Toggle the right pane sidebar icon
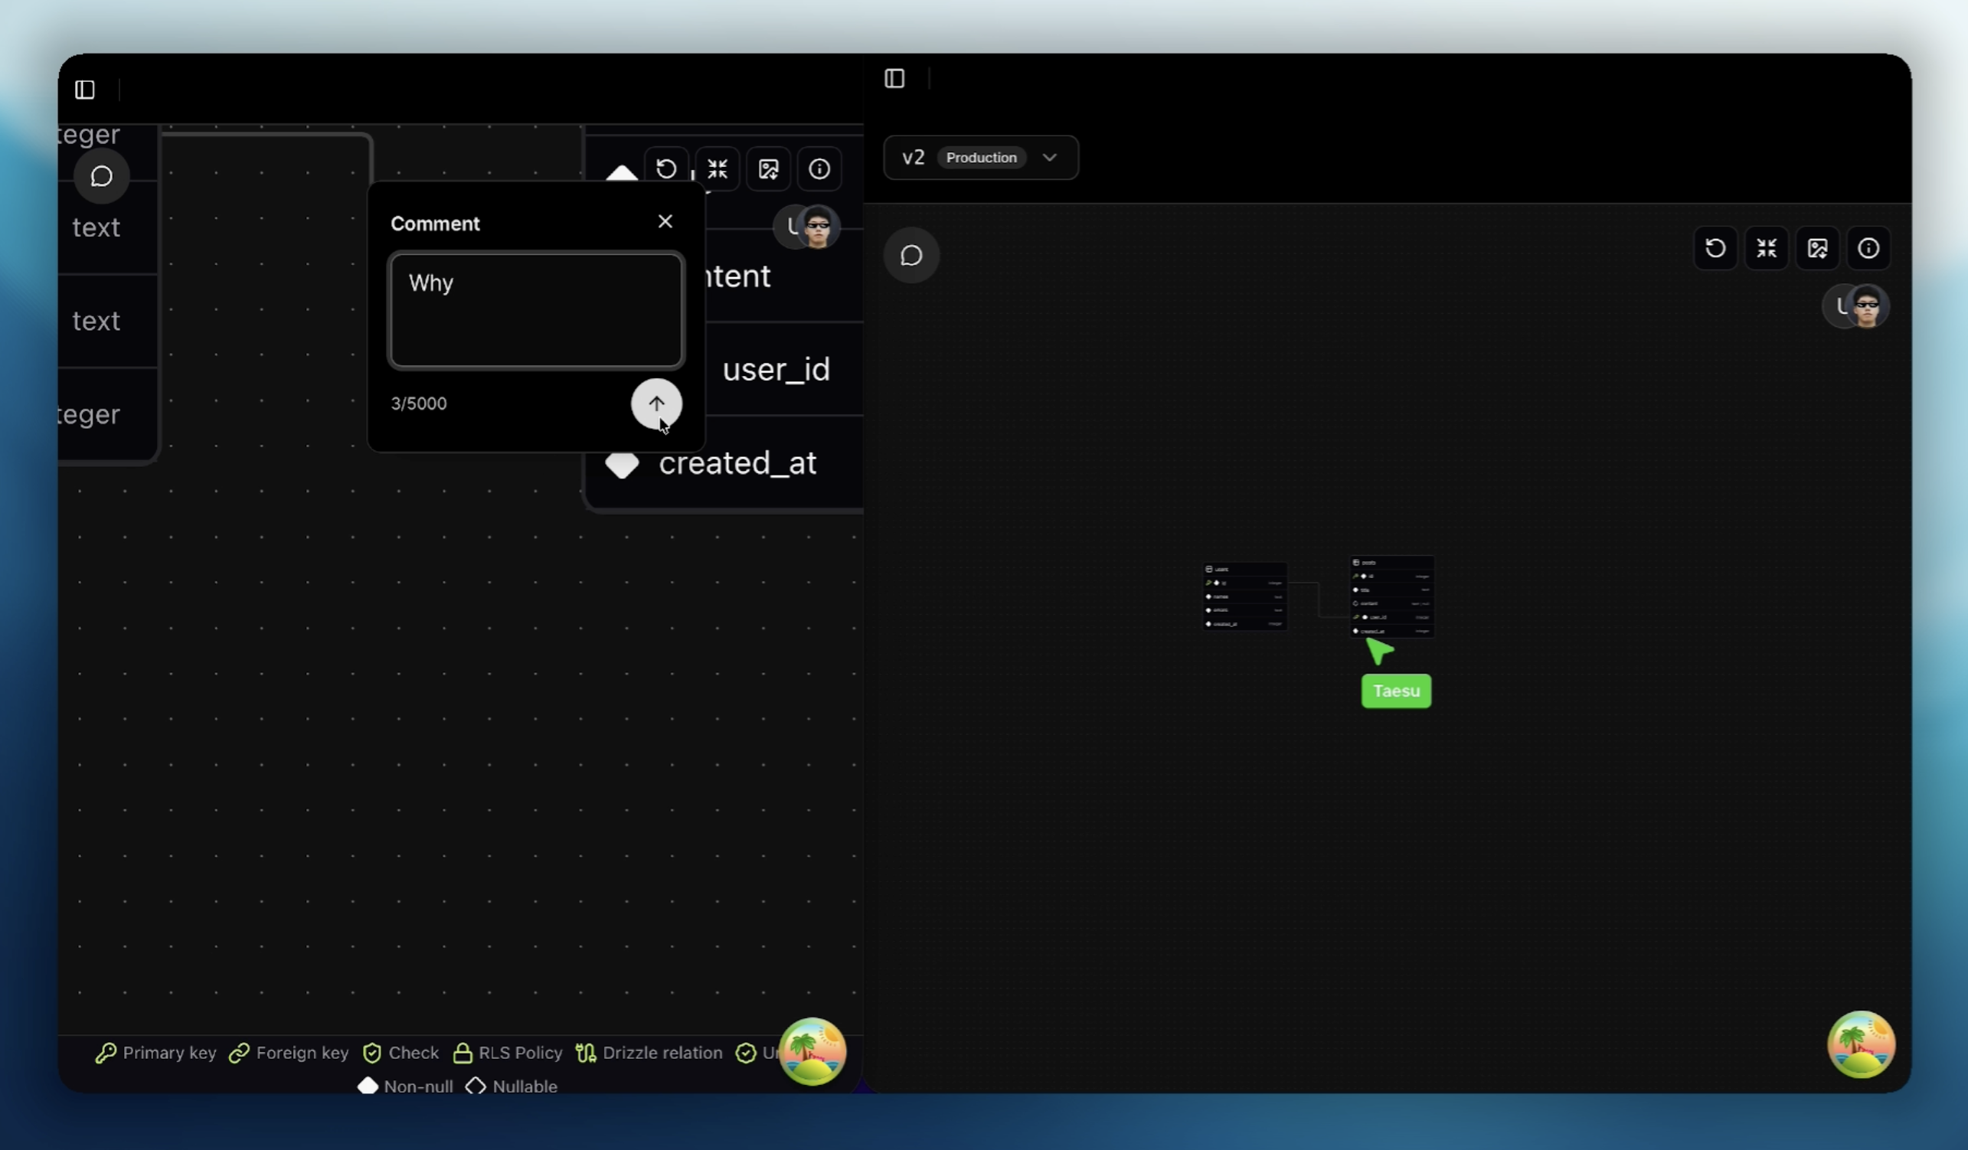This screenshot has height=1150, width=1968. point(894,78)
